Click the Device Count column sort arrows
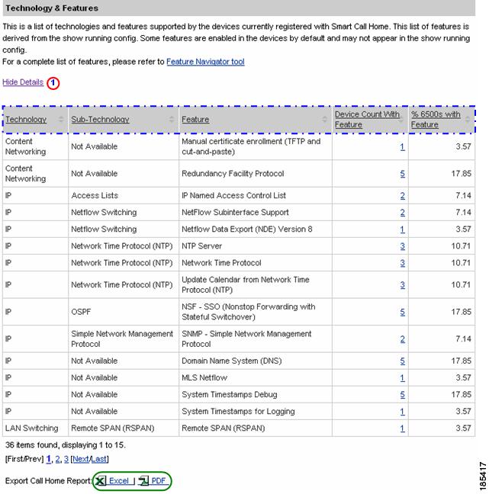Screen dimensions: 489x494 click(401, 120)
